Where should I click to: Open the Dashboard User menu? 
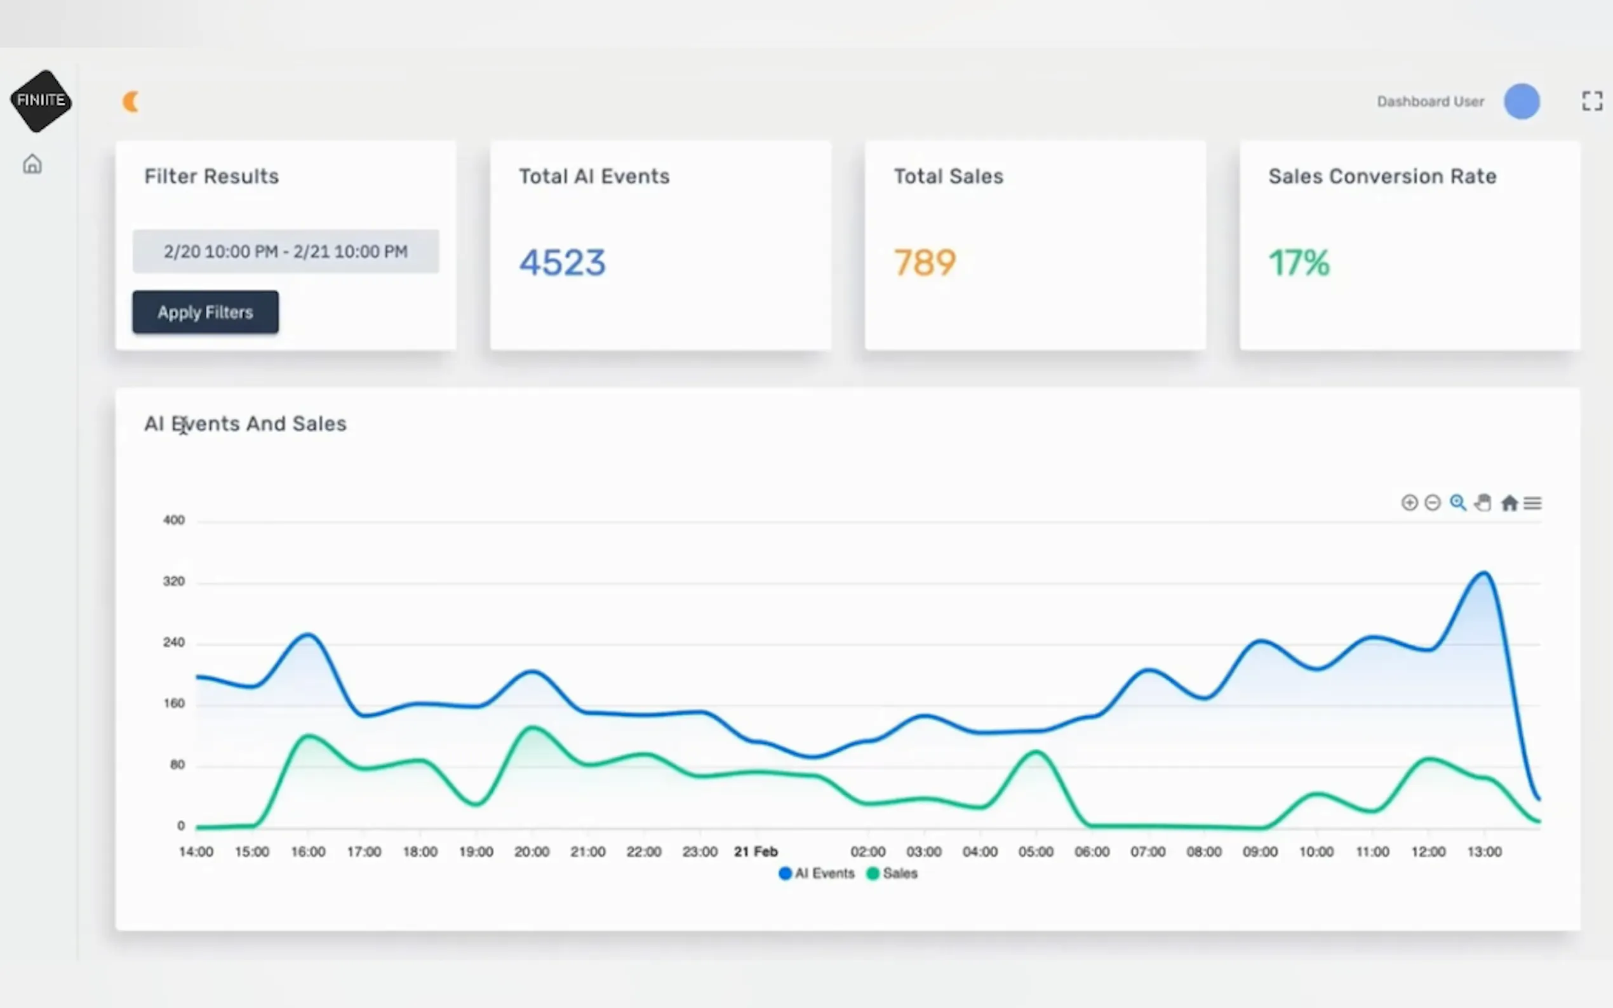coord(1430,102)
